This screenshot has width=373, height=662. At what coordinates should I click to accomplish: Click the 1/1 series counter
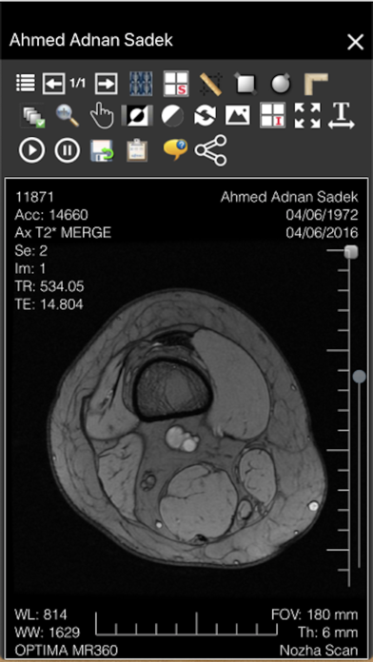coord(77,83)
